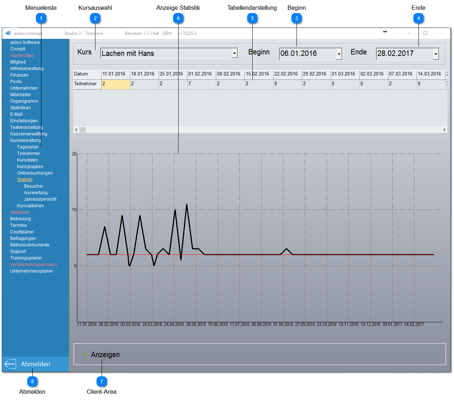Click Teilnehmer value 0 under 01.03.2016
Image resolution: width=454 pixels, height=401 pixels.
click(x=345, y=84)
